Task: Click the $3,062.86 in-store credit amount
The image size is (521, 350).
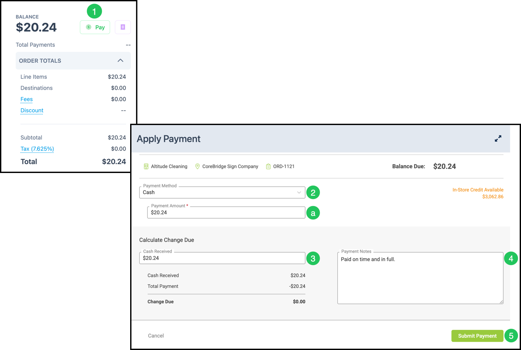Action: (493, 197)
